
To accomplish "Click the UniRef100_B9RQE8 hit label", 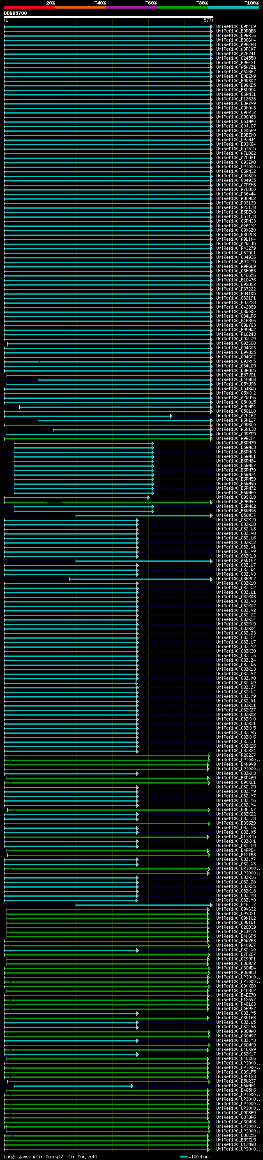I will pyautogui.click(x=236, y=31).
